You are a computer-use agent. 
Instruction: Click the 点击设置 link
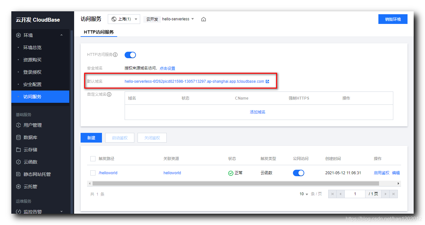coord(167,68)
